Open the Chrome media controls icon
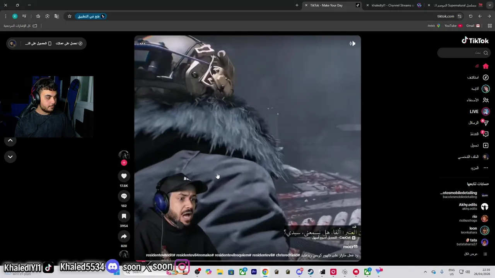This screenshot has width=495, height=278. (24, 16)
